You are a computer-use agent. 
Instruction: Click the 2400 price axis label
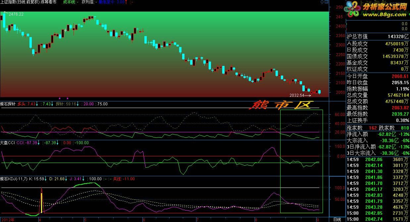[340, 26]
